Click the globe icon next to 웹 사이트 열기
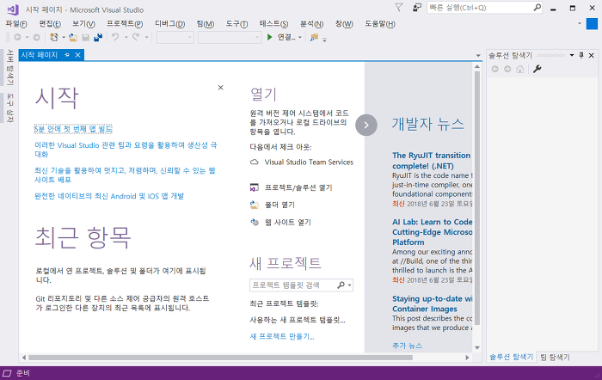 [x=255, y=223]
